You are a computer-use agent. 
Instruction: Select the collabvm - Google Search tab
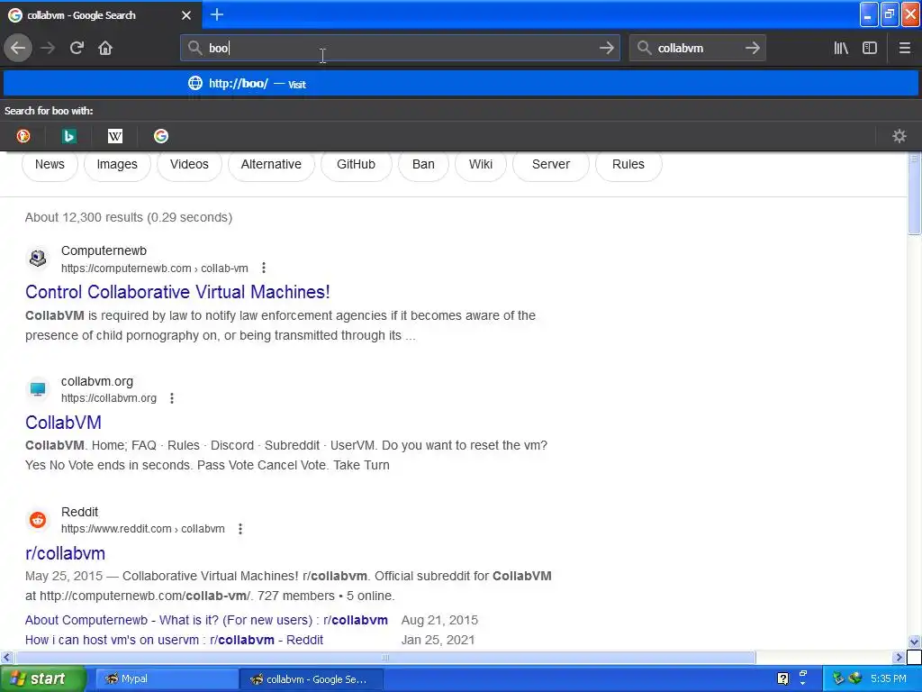pyautogui.click(x=100, y=15)
